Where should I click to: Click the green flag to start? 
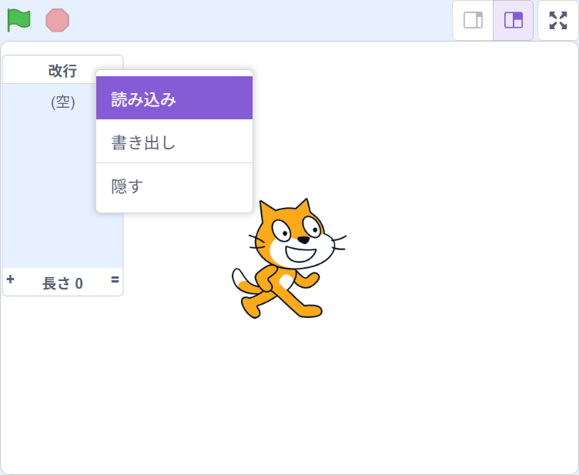click(x=18, y=20)
